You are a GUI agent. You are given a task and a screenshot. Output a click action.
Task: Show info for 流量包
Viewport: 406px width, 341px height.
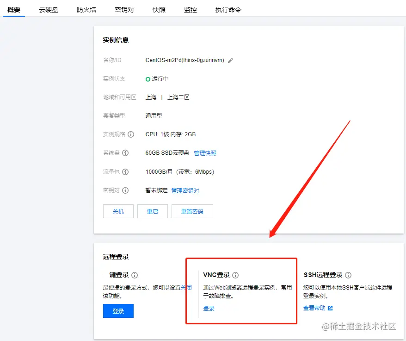[125, 172]
